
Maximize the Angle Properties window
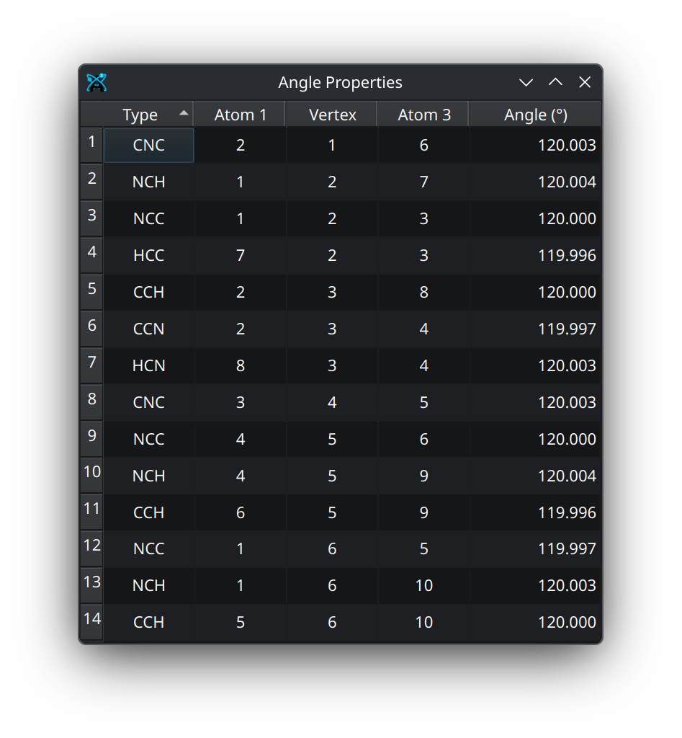pyautogui.click(x=555, y=83)
